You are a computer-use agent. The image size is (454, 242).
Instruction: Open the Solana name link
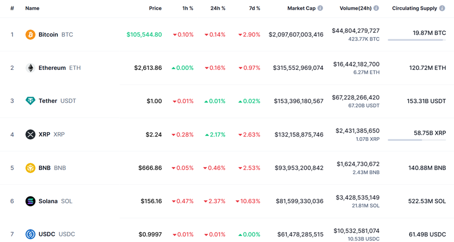click(x=48, y=201)
